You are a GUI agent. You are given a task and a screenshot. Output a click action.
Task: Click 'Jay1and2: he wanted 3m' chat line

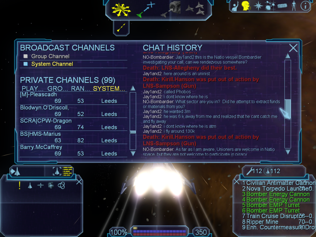167,111
